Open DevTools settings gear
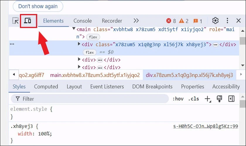 click(215, 21)
